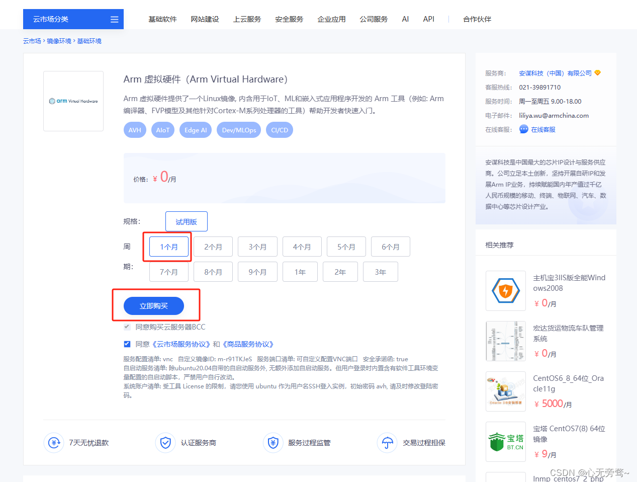This screenshot has height=482, width=637.
Task: Click the email liliya.wu@armchina.com
Action: 554,115
